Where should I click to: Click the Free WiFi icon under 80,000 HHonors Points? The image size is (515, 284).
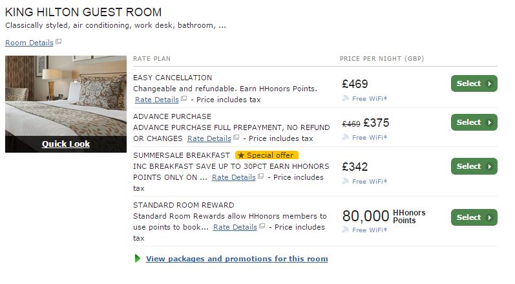tap(346, 230)
